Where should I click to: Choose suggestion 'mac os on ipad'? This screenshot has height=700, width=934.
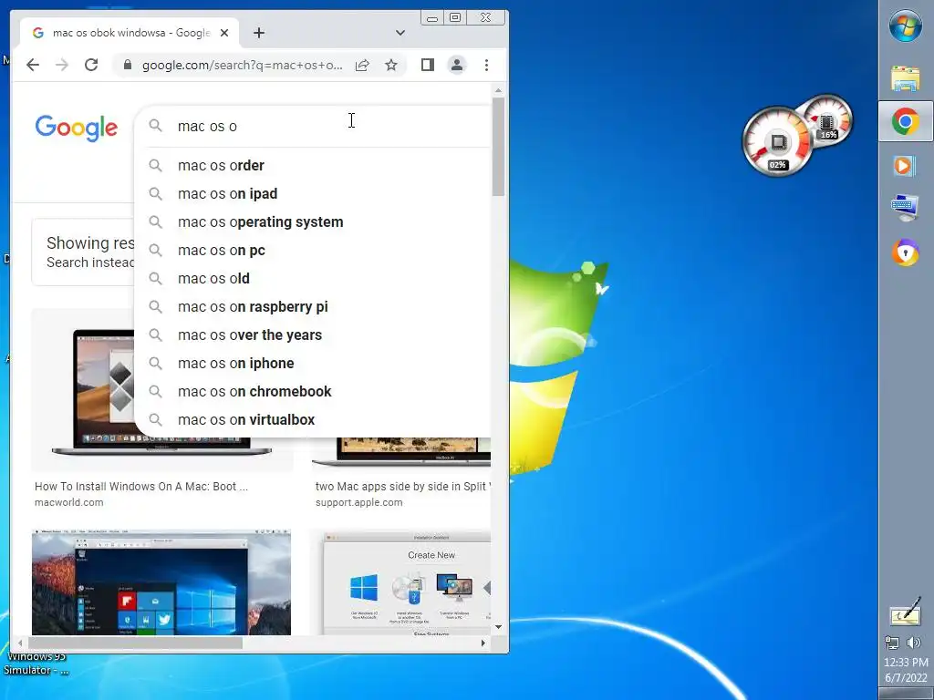[313, 193]
